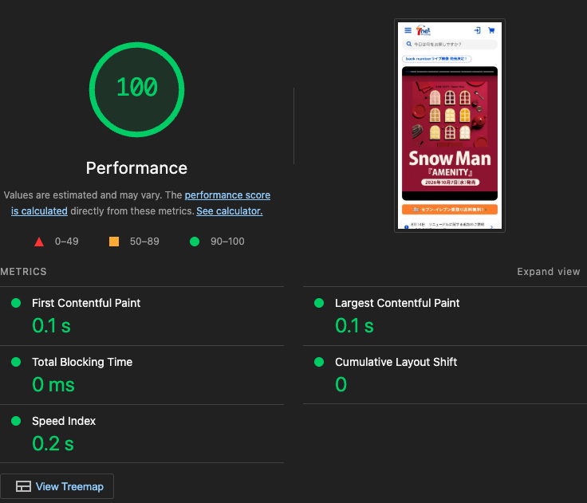The height and width of the screenshot is (503, 587).
Task: Click the Snow Man AMENITY banner in the preview
Action: tap(450, 134)
